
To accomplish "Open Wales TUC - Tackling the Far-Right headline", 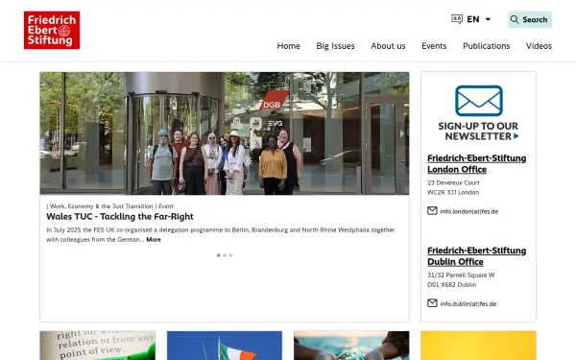I will point(120,217).
